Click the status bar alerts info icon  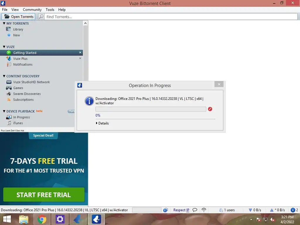(293, 210)
